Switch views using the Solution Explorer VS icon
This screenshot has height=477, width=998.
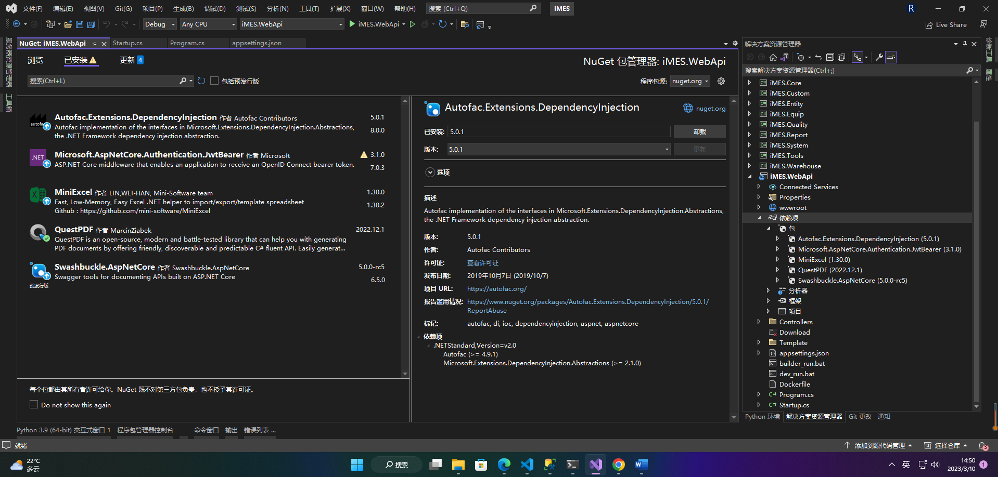pyautogui.click(x=785, y=57)
